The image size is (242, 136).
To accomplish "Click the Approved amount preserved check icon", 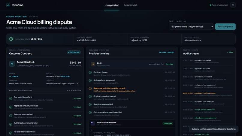I will point(11,107).
